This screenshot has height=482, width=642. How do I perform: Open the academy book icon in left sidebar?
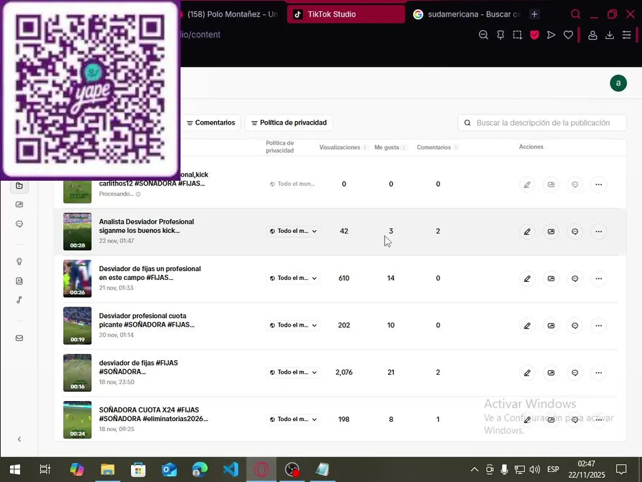(x=19, y=280)
